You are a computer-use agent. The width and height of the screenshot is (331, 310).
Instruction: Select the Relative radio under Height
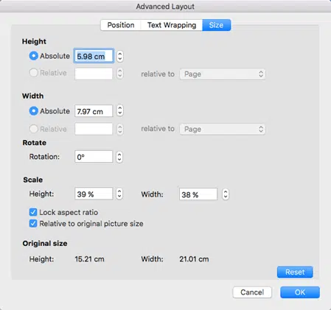click(x=33, y=73)
